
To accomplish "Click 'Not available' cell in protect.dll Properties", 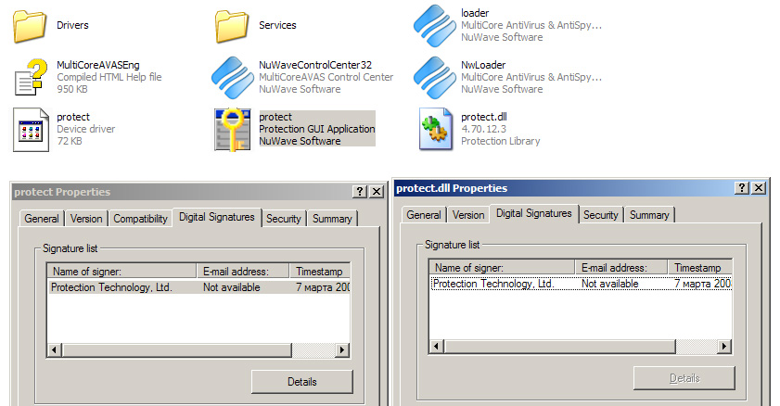I will point(610,284).
